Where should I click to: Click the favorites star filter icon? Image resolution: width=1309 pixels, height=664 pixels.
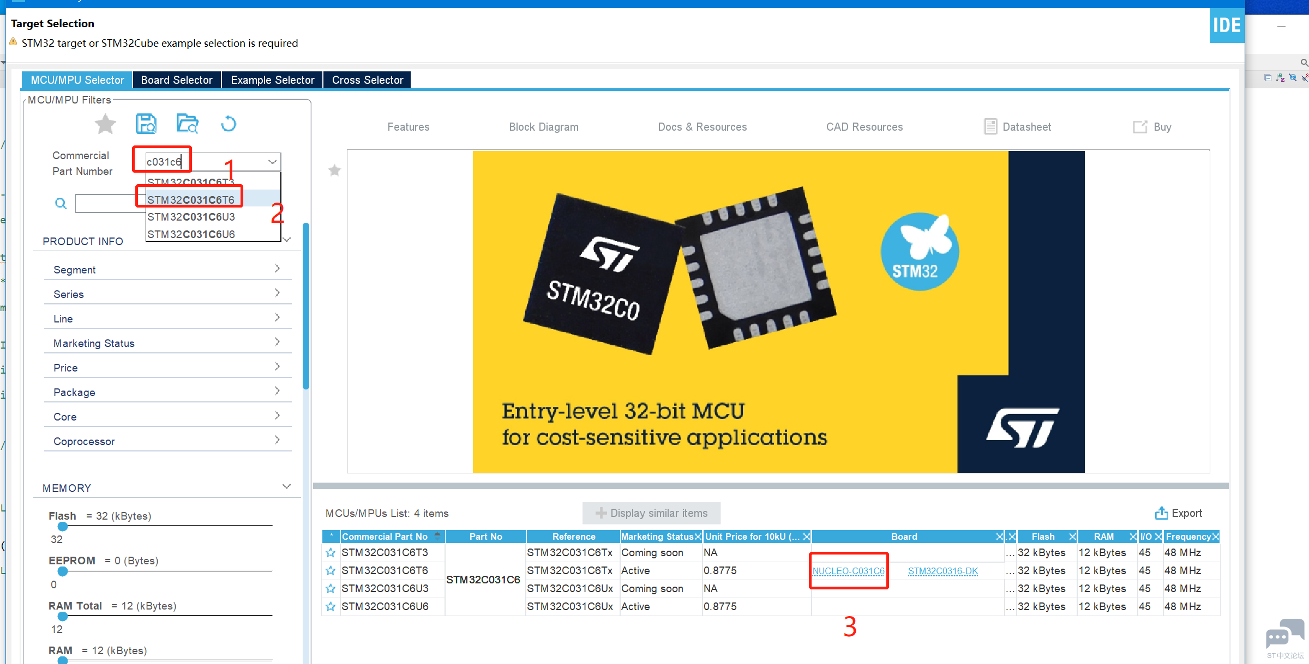click(x=105, y=124)
